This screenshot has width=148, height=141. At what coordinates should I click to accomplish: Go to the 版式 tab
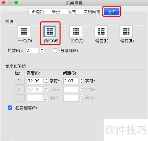72,12
